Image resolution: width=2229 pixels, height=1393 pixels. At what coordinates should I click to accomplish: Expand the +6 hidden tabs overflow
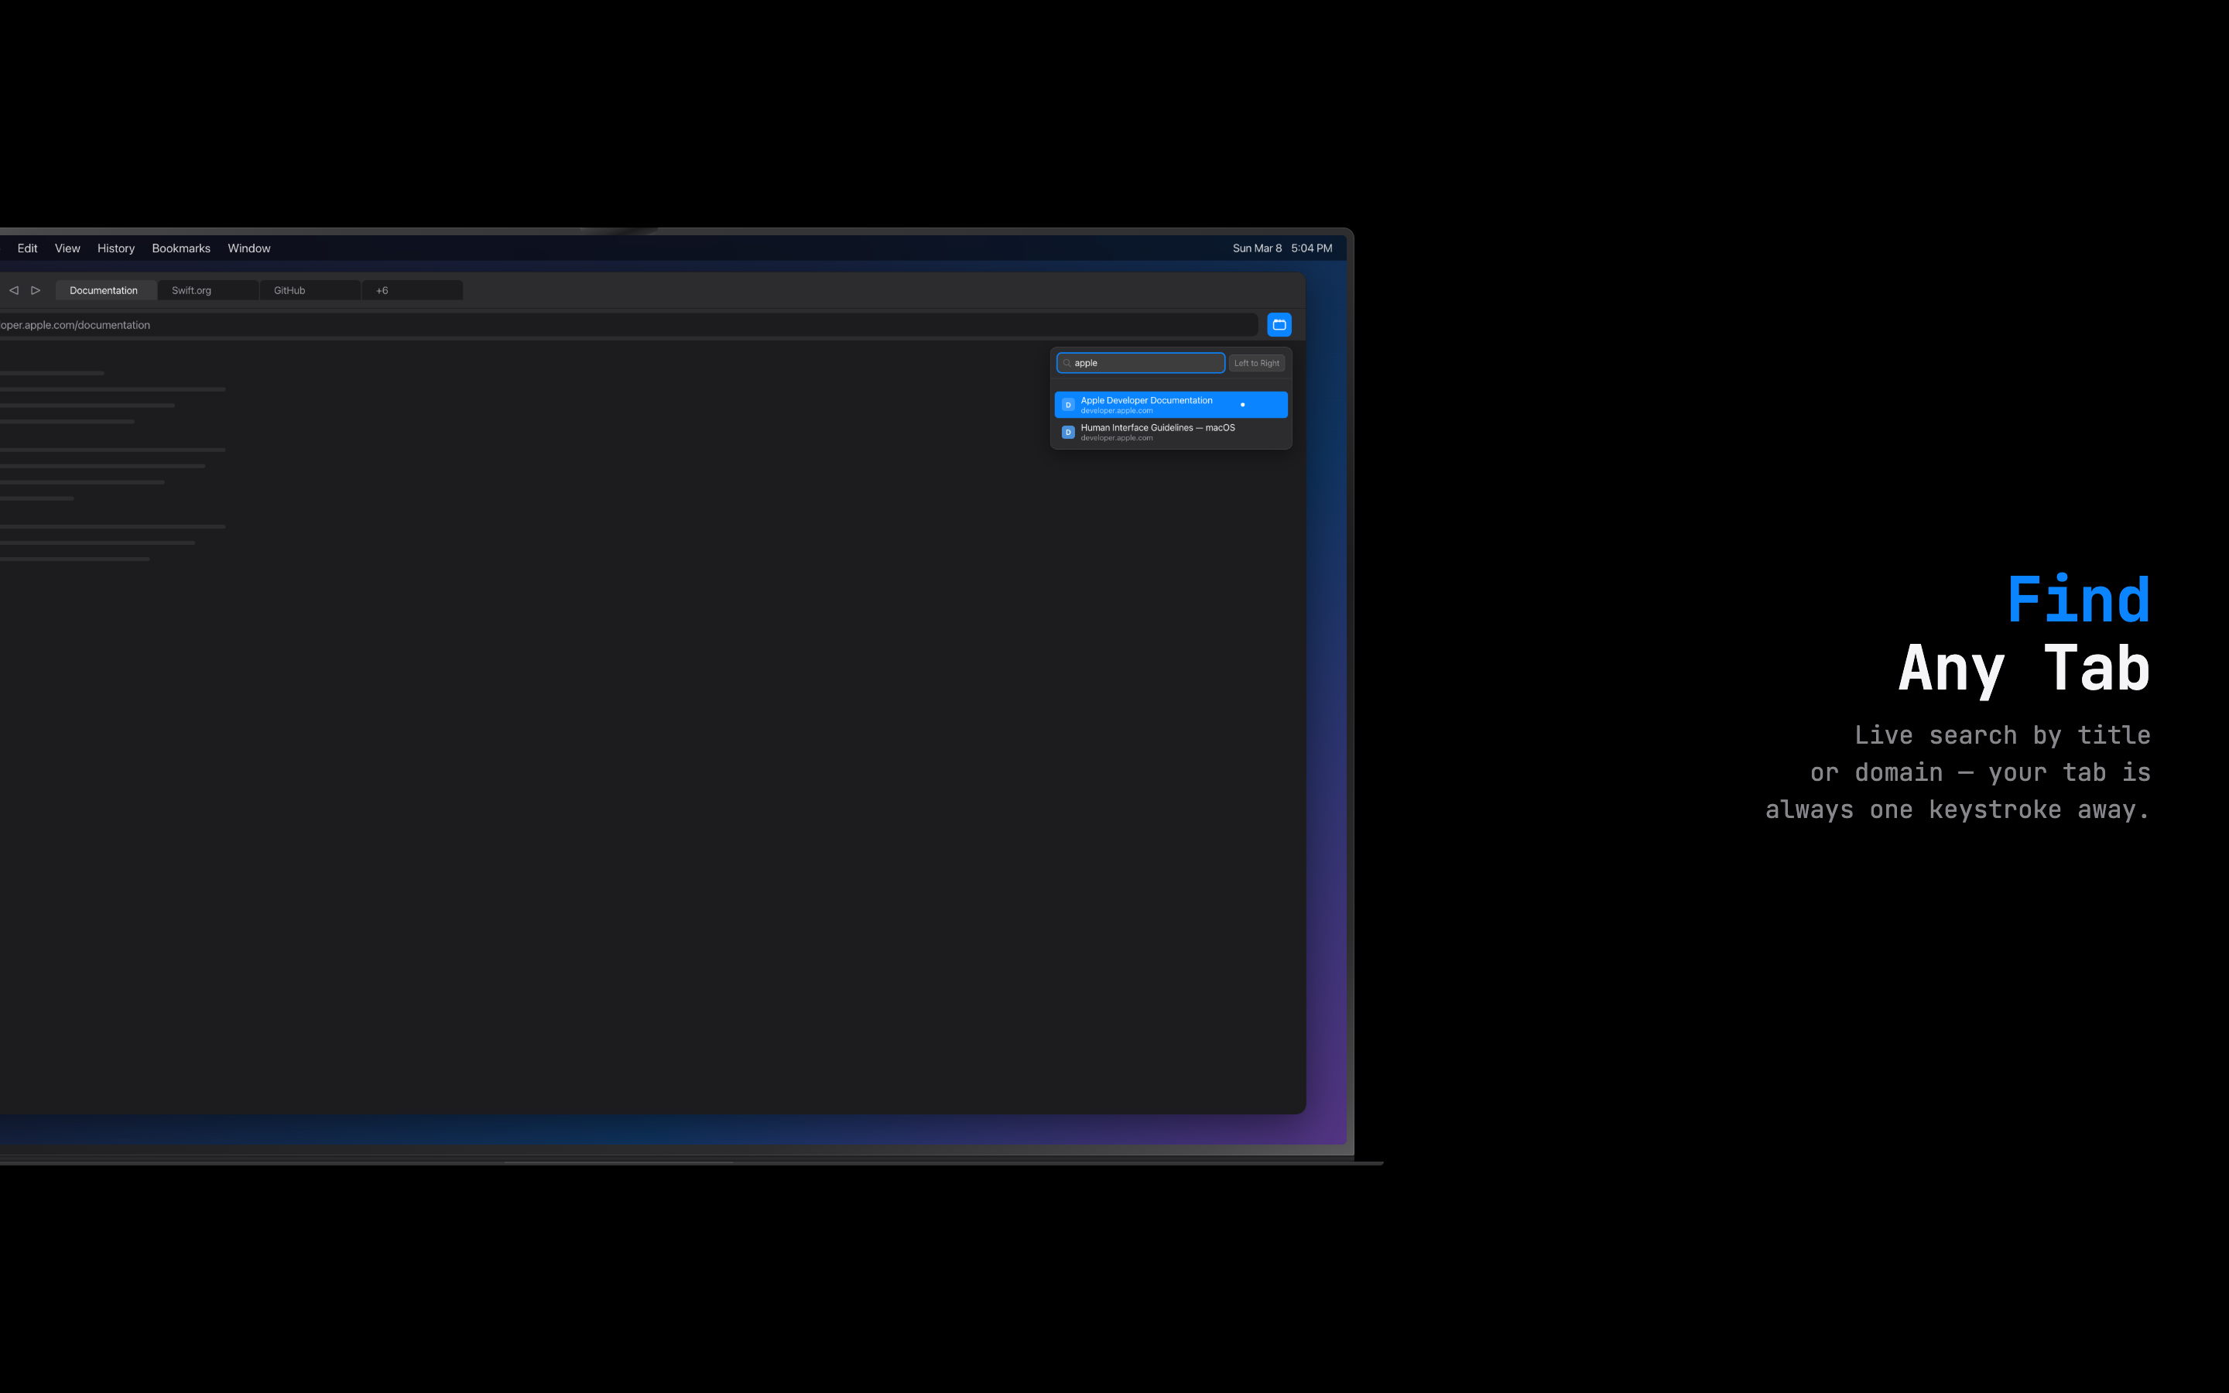(382, 289)
